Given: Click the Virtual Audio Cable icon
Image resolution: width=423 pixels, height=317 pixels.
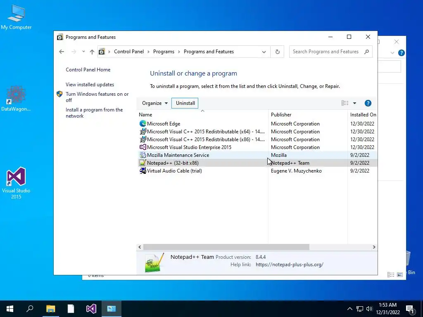Looking at the screenshot, I should [143, 170].
